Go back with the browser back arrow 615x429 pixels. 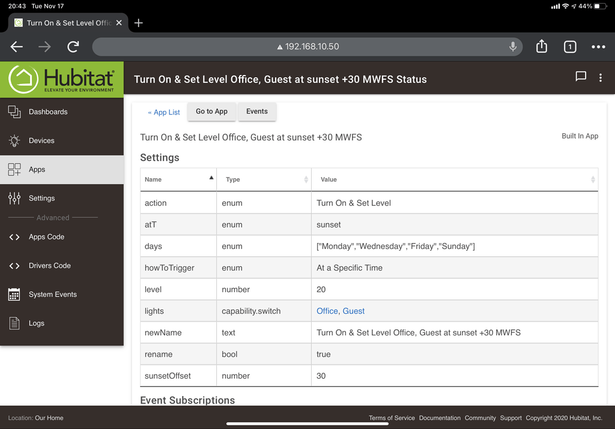coord(17,47)
